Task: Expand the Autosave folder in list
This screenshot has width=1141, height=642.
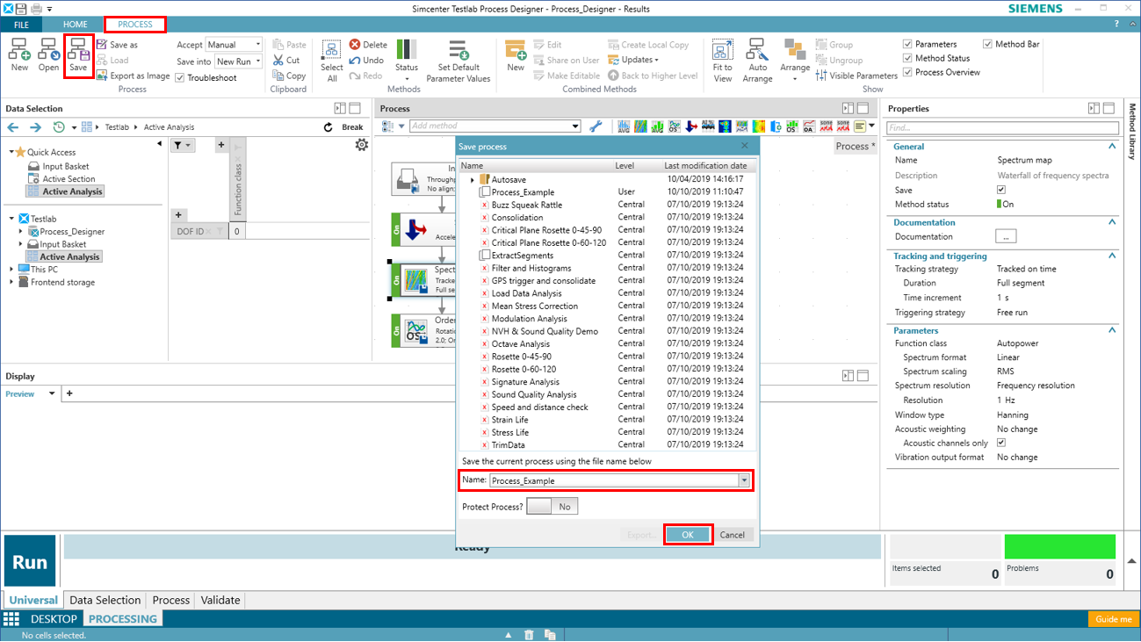Action: 473,180
